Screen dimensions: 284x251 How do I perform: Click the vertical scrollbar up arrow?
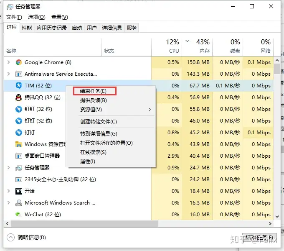point(277,60)
